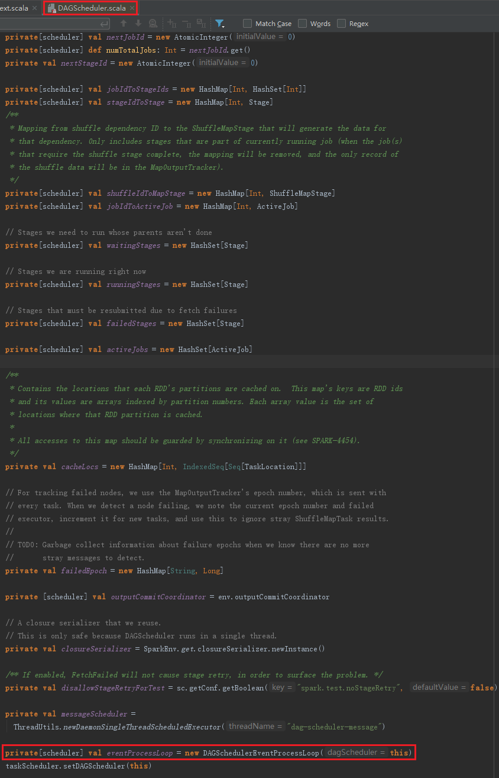
Task: Click stageIdToStage variable
Action: [135, 102]
